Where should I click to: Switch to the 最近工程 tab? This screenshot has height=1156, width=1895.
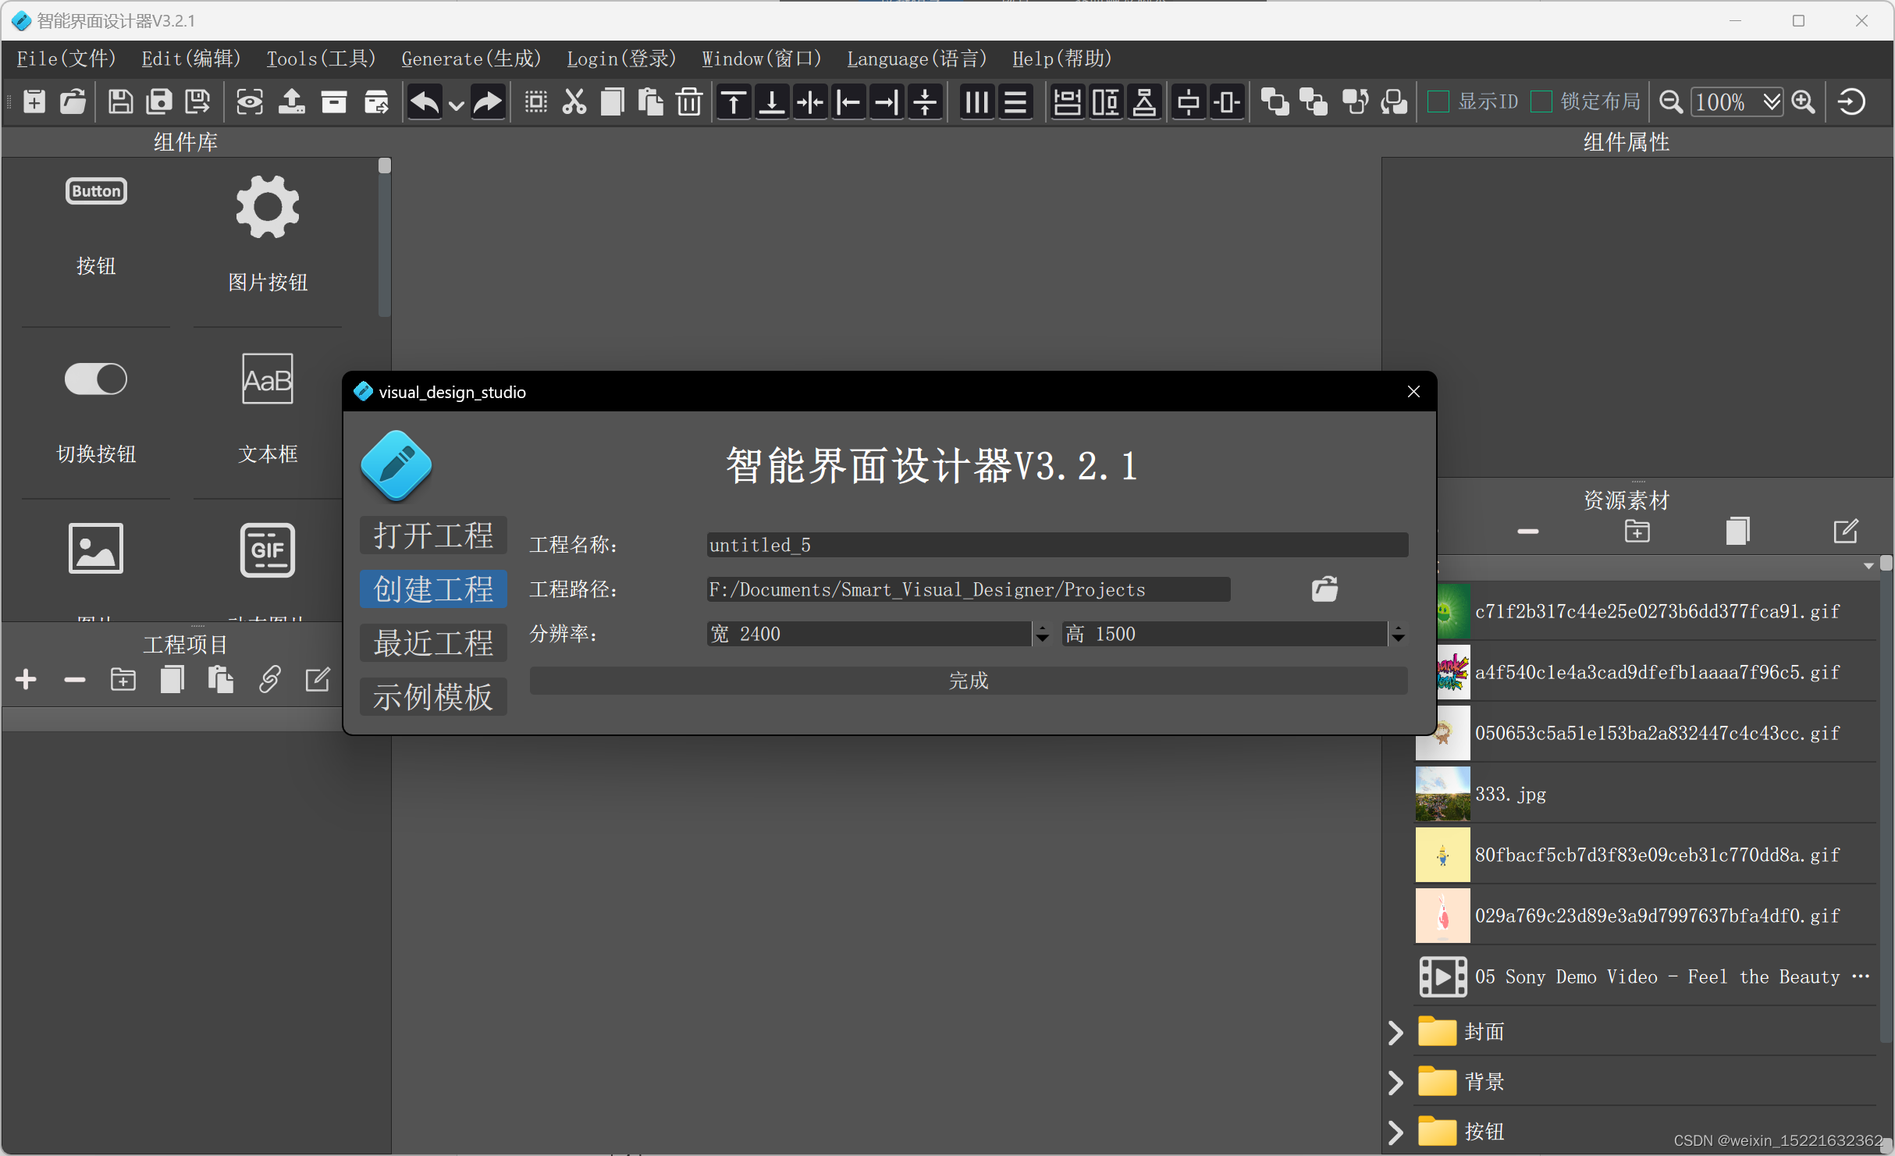pyautogui.click(x=433, y=642)
